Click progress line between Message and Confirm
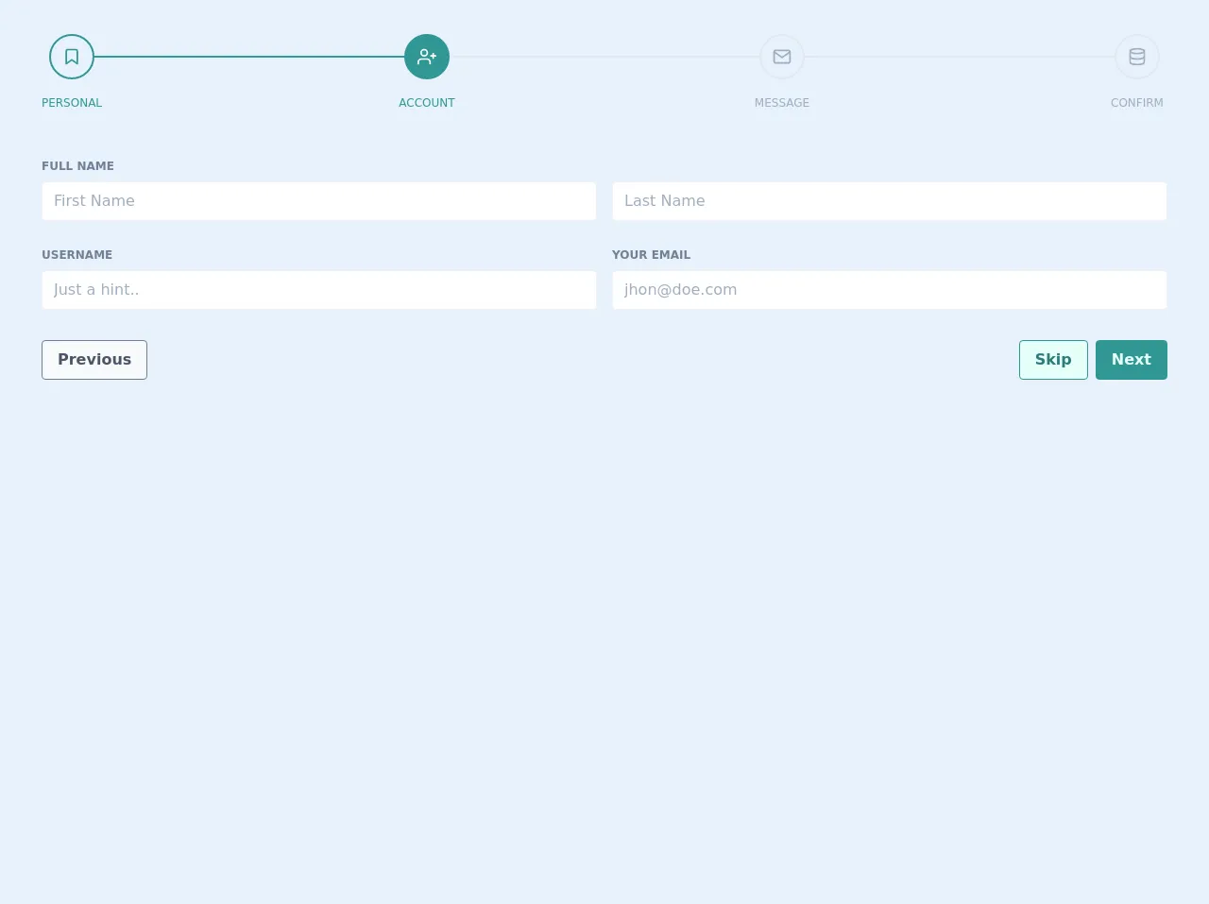Viewport: 1209px width, 904px height. (960, 57)
